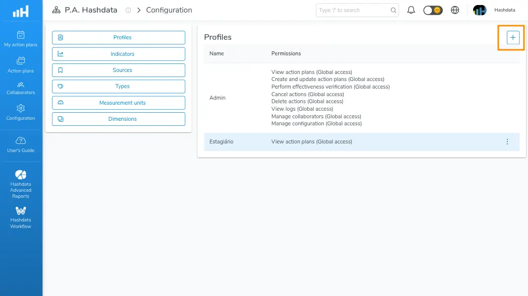Screen dimensions: 528x296
Task: Open the language globe selector
Action: pyautogui.click(x=455, y=10)
